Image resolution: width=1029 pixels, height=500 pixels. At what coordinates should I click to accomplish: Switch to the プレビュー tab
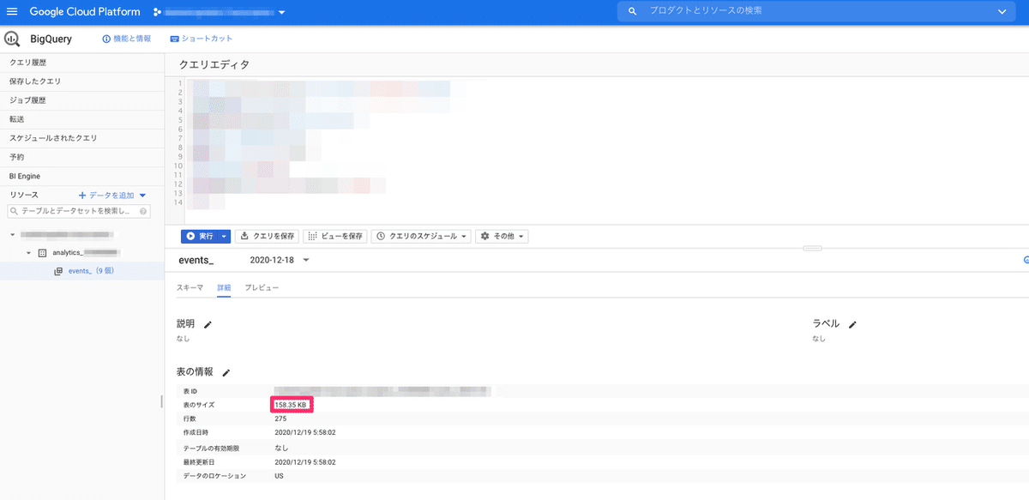pos(262,287)
